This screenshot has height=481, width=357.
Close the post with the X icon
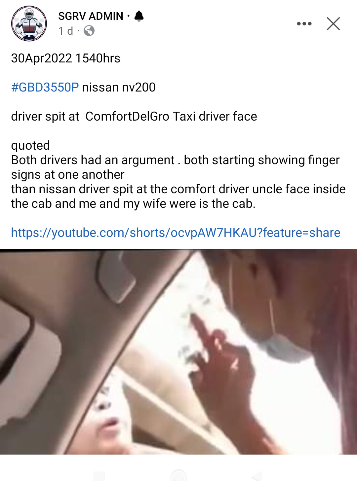pyautogui.click(x=333, y=24)
